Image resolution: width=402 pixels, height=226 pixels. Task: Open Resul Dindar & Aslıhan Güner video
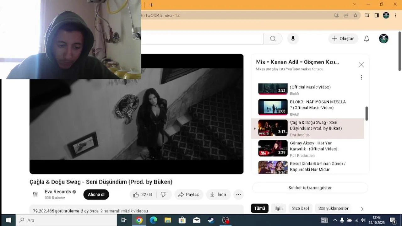[x=308, y=167]
